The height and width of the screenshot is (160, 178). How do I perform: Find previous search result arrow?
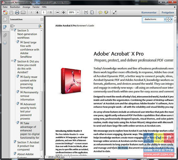[x=167, y=19]
